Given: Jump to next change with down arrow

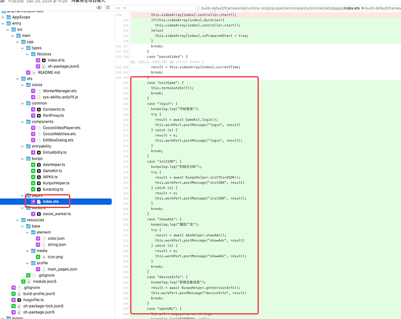Looking at the screenshot, I should click(x=124, y=8).
